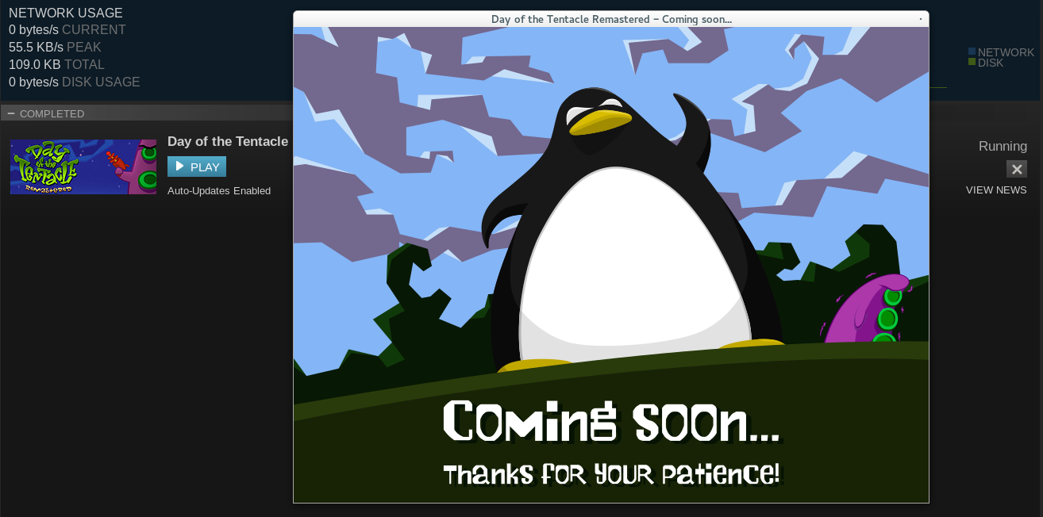
Task: Click the Day of the Tentacle game thumbnail
Action: [83, 167]
